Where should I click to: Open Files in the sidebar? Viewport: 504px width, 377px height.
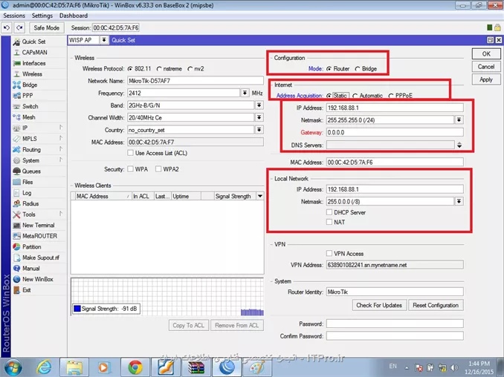point(28,182)
